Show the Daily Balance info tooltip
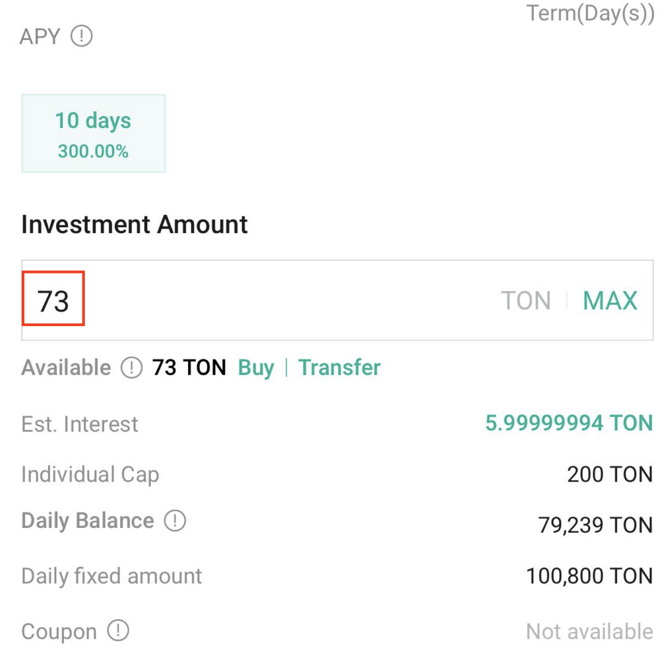667x664 pixels. pyautogui.click(x=175, y=521)
